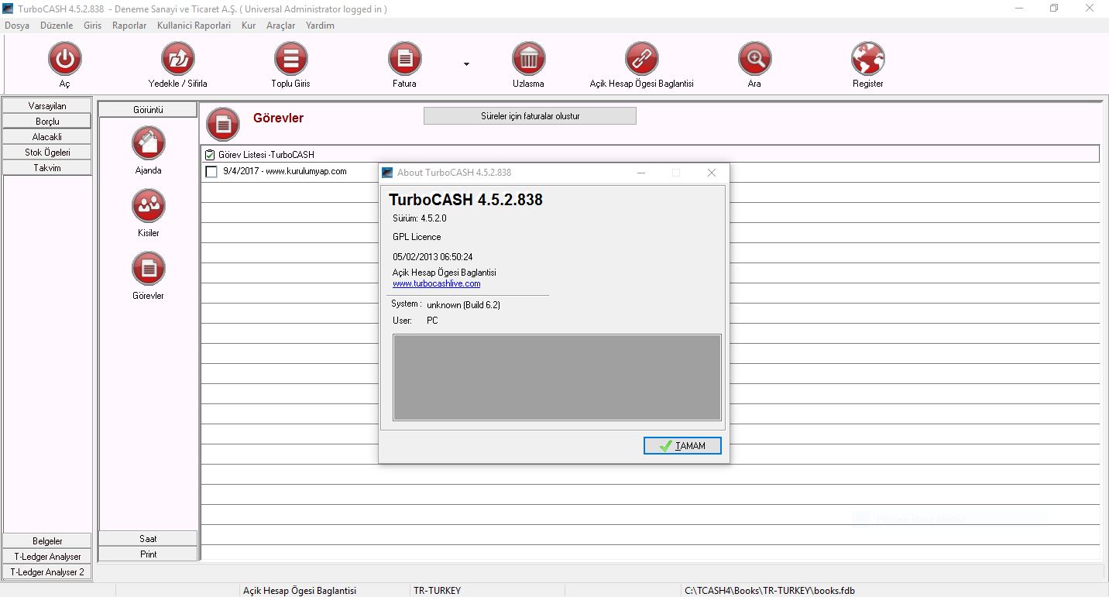Click TAMAM button in About dialog
This screenshot has height=597, width=1109.
click(682, 446)
